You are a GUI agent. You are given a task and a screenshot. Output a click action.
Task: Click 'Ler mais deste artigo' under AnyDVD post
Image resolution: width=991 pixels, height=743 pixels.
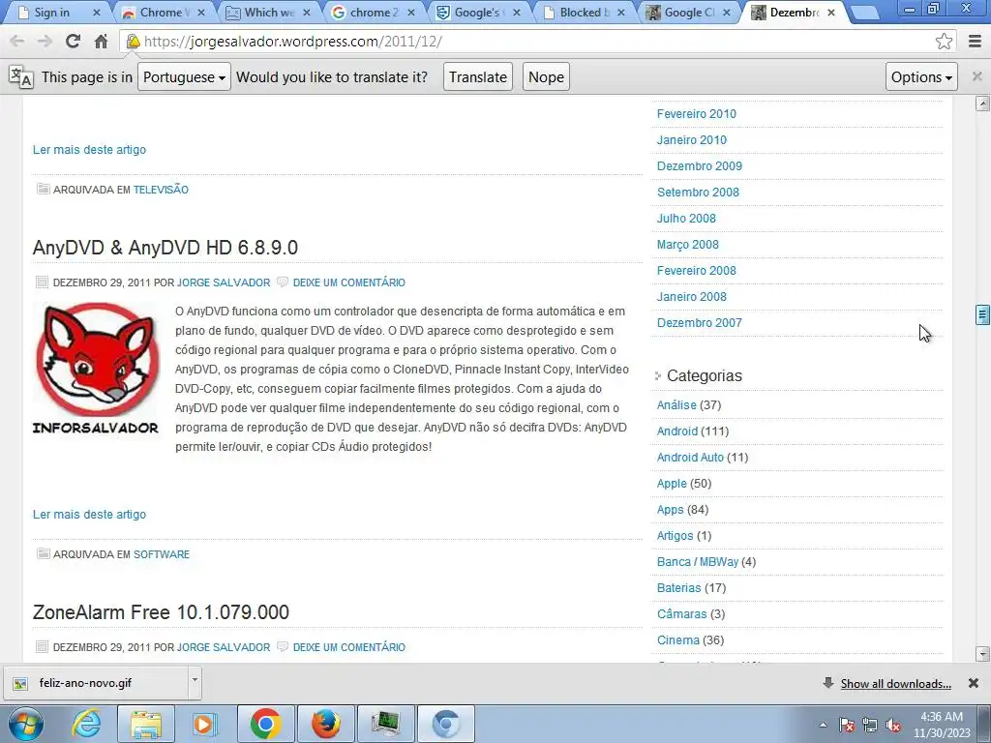[x=89, y=515]
